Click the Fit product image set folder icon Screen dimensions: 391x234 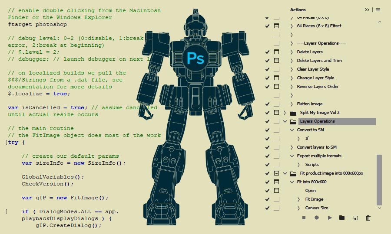(x=293, y=174)
